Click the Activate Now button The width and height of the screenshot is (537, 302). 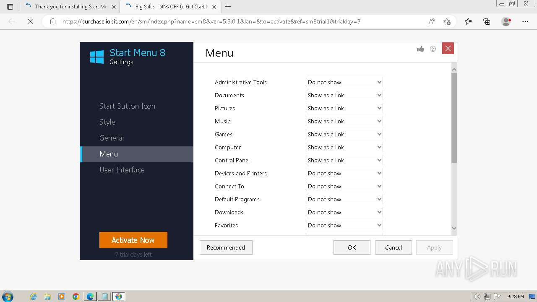(133, 240)
